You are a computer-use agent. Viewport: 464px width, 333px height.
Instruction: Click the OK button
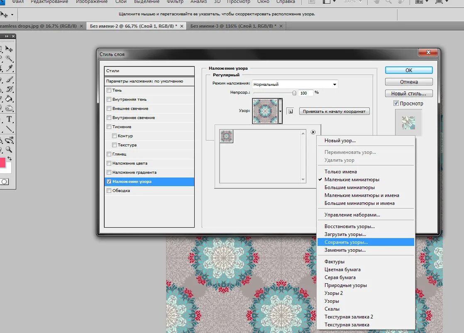coord(409,70)
